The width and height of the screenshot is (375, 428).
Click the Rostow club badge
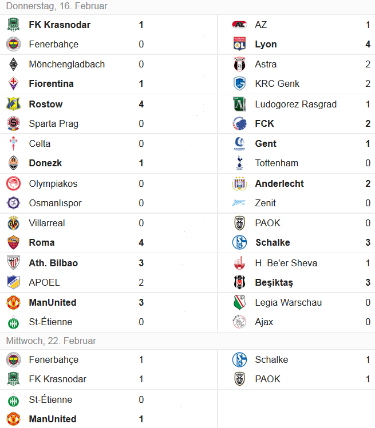(13, 104)
